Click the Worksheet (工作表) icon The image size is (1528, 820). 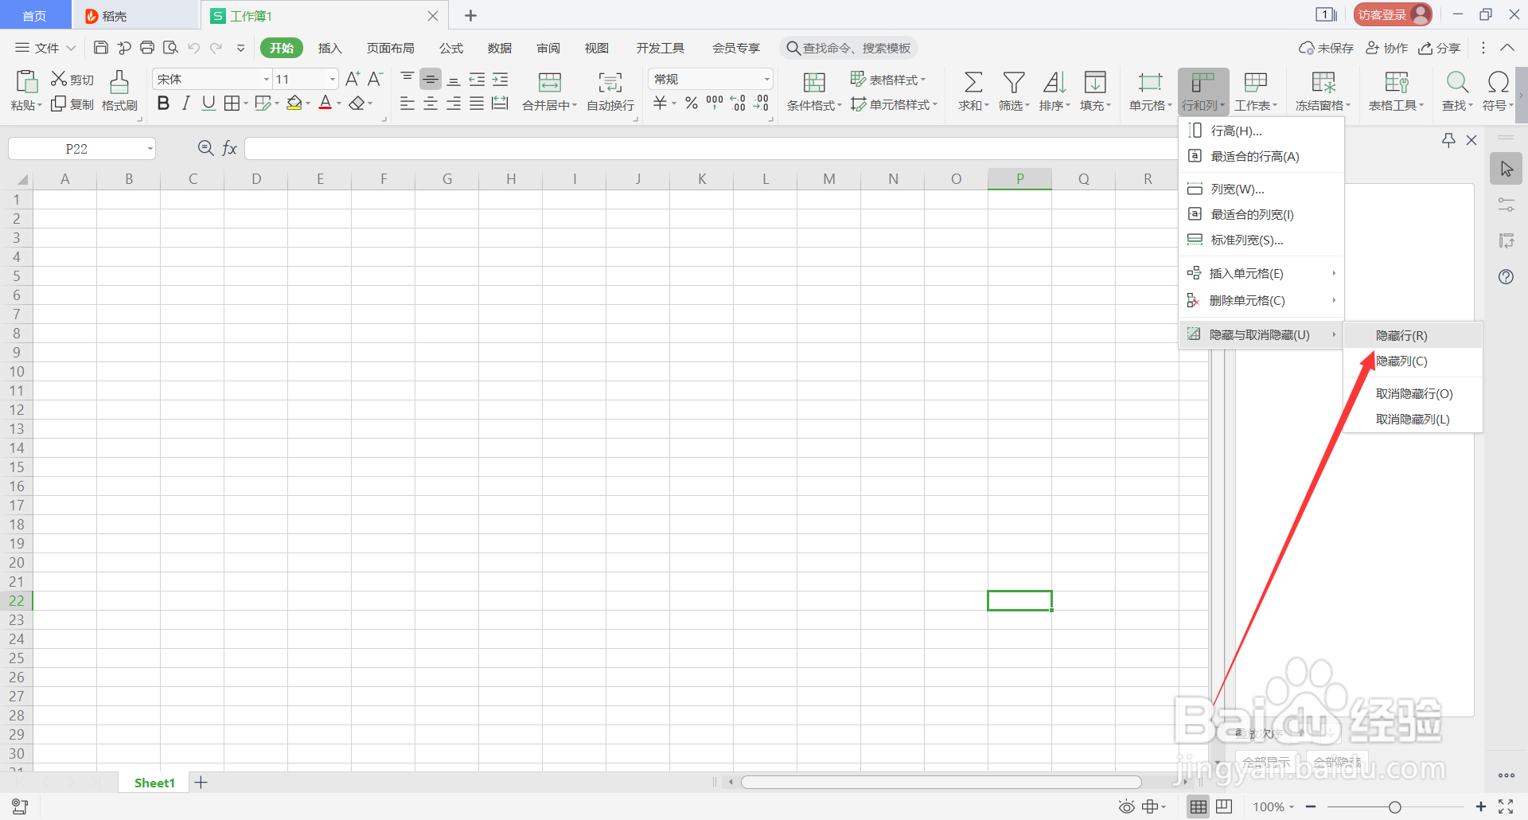point(1256,82)
